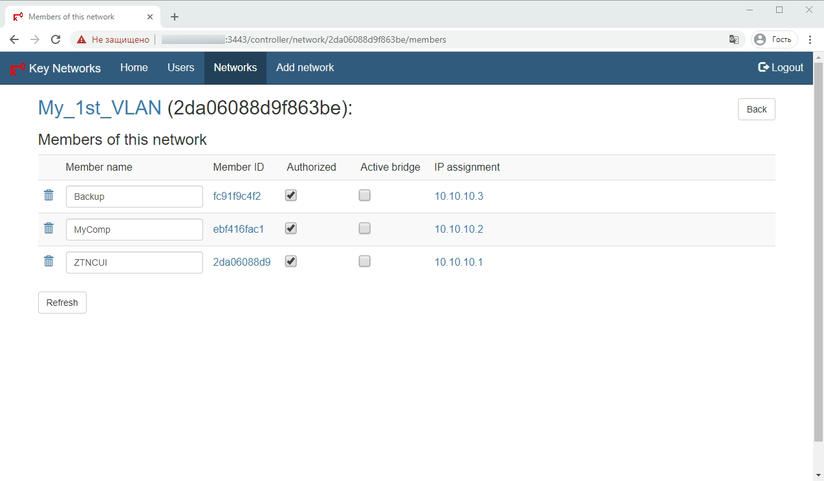Click the Member name column header
The width and height of the screenshot is (824, 481).
[99, 167]
